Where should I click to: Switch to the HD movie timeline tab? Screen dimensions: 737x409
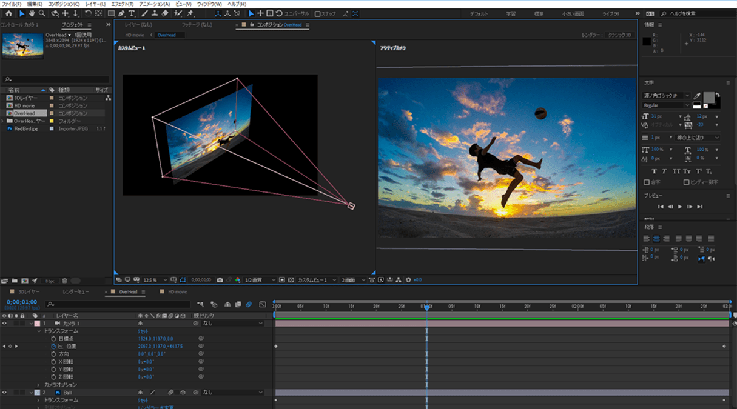(177, 291)
